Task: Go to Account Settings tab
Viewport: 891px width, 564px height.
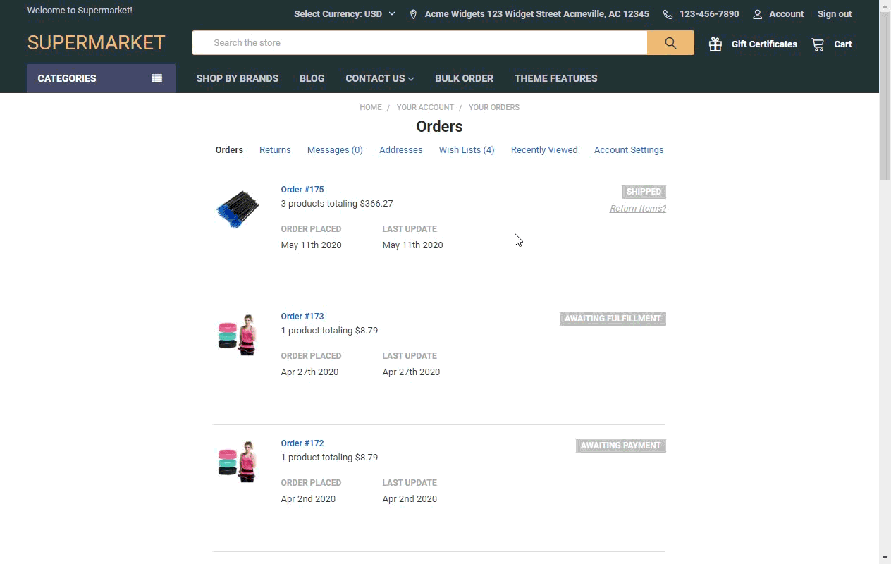Action: point(628,150)
